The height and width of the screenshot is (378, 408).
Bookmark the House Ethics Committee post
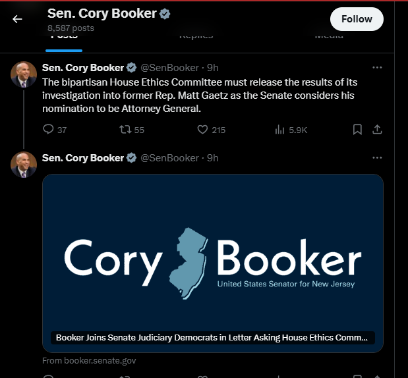(x=357, y=130)
